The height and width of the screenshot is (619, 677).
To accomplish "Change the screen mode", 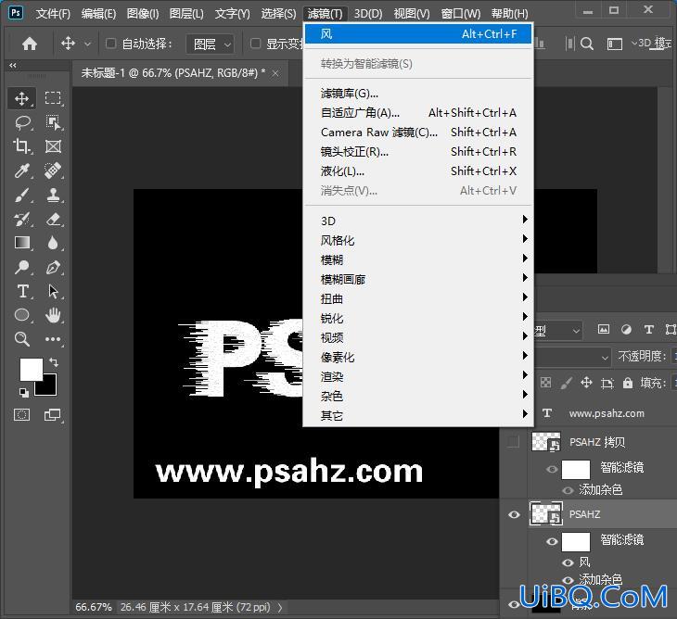I will [x=53, y=415].
